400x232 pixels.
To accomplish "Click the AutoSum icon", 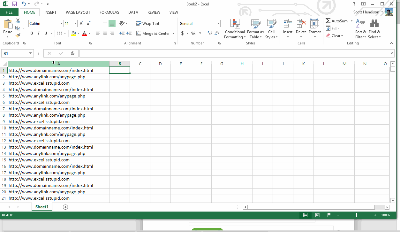I will [x=328, y=21].
